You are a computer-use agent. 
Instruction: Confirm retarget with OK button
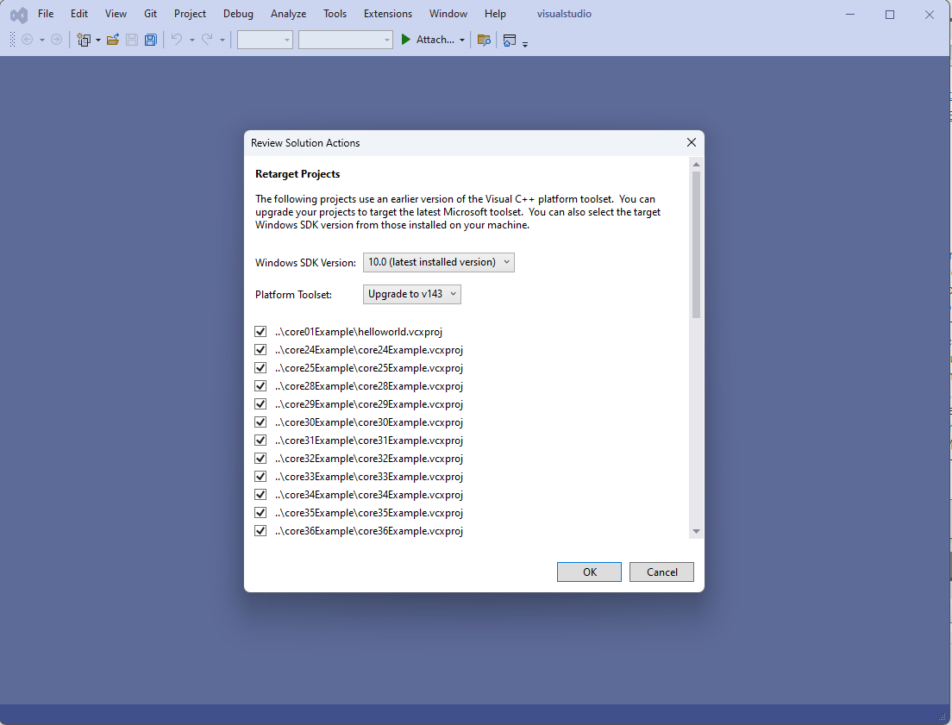point(589,572)
